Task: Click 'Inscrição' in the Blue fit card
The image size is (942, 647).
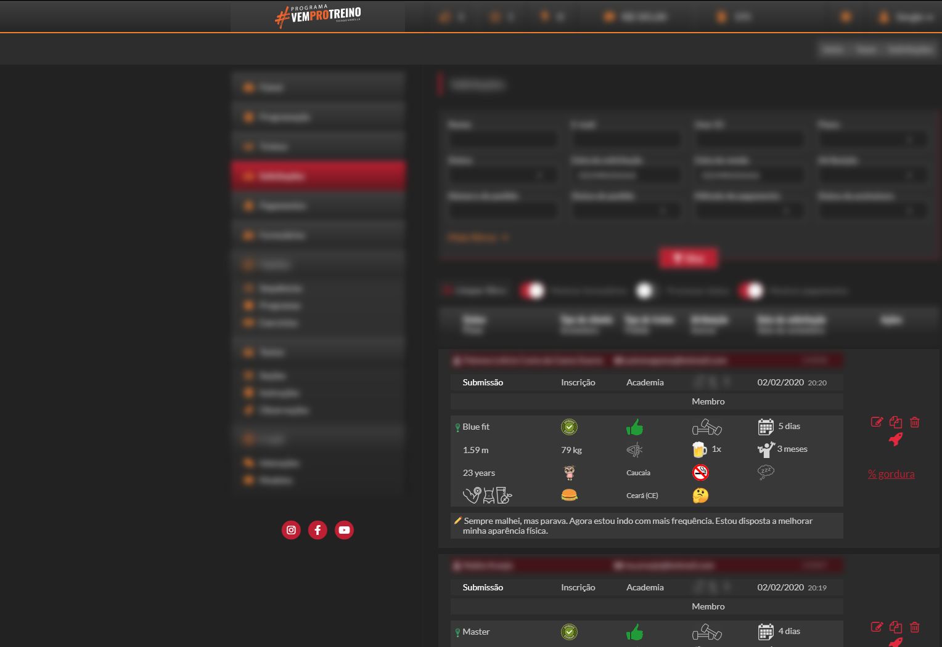Action: pyautogui.click(x=578, y=382)
